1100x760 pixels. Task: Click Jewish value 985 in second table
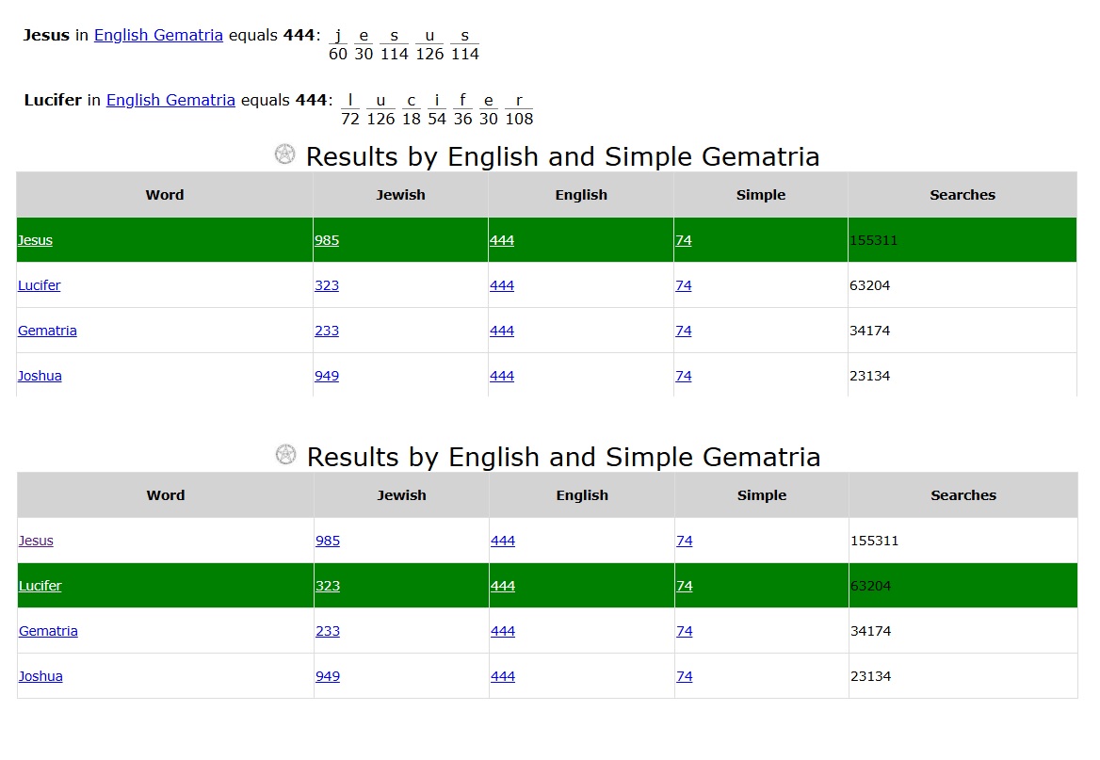328,542
